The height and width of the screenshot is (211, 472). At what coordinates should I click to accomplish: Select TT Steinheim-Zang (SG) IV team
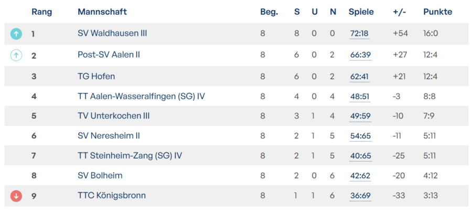click(x=130, y=156)
